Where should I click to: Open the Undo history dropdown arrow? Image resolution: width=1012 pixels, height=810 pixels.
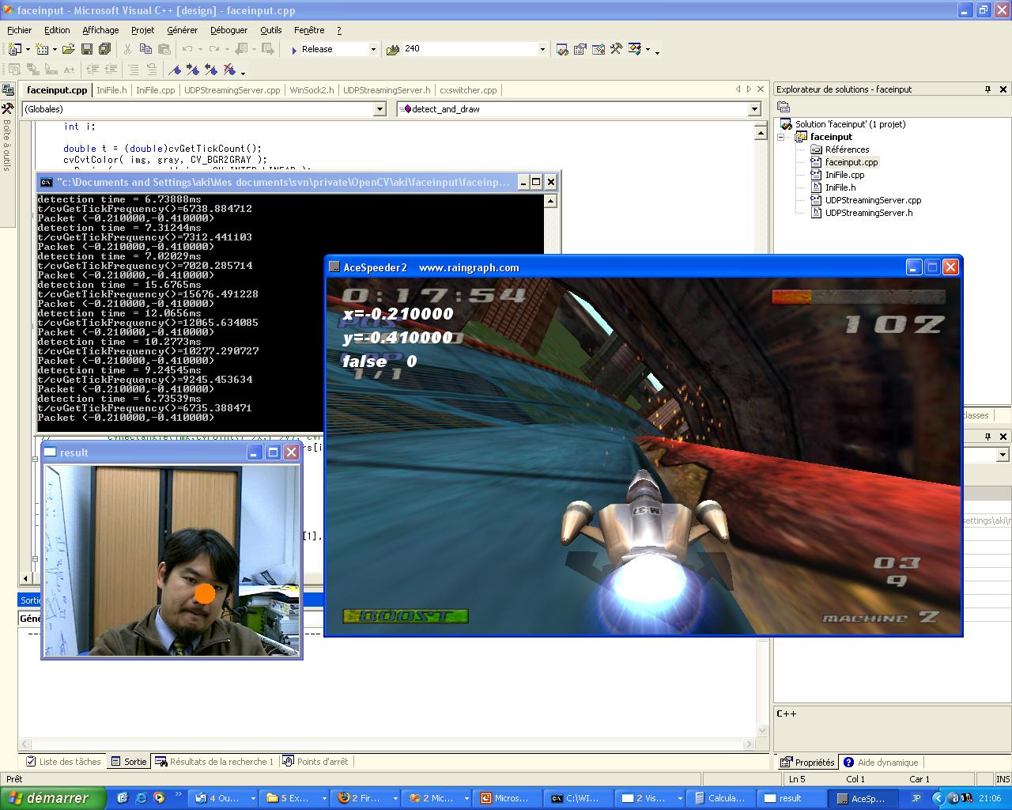click(199, 49)
